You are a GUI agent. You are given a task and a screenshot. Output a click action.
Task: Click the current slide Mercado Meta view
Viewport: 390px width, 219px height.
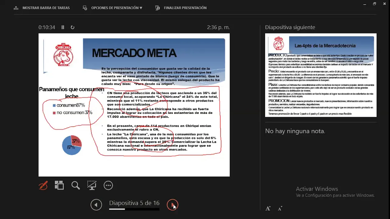(x=134, y=105)
